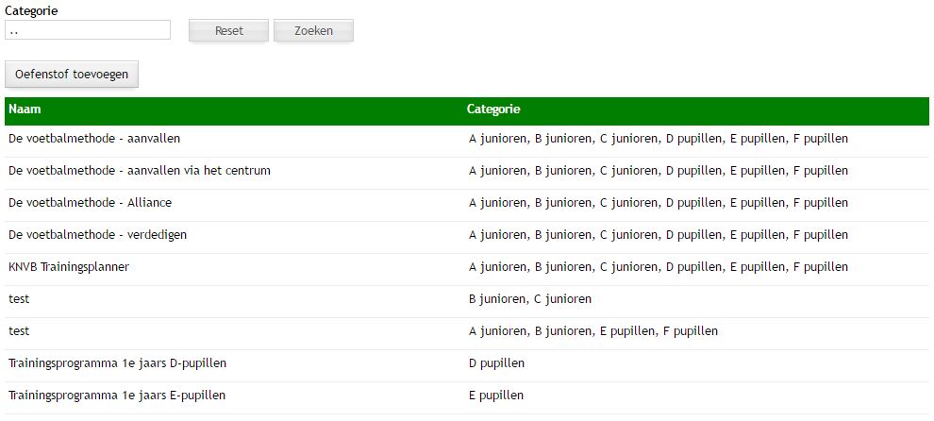Screen dimensions: 934x421
Task: Select De voetbalmethode - Alliance entry
Action: click(x=91, y=203)
